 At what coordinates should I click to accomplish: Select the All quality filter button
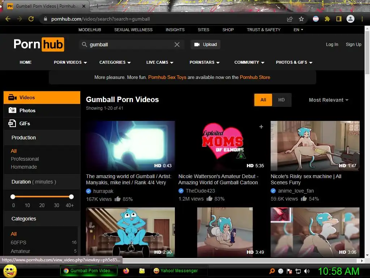pos(263,100)
